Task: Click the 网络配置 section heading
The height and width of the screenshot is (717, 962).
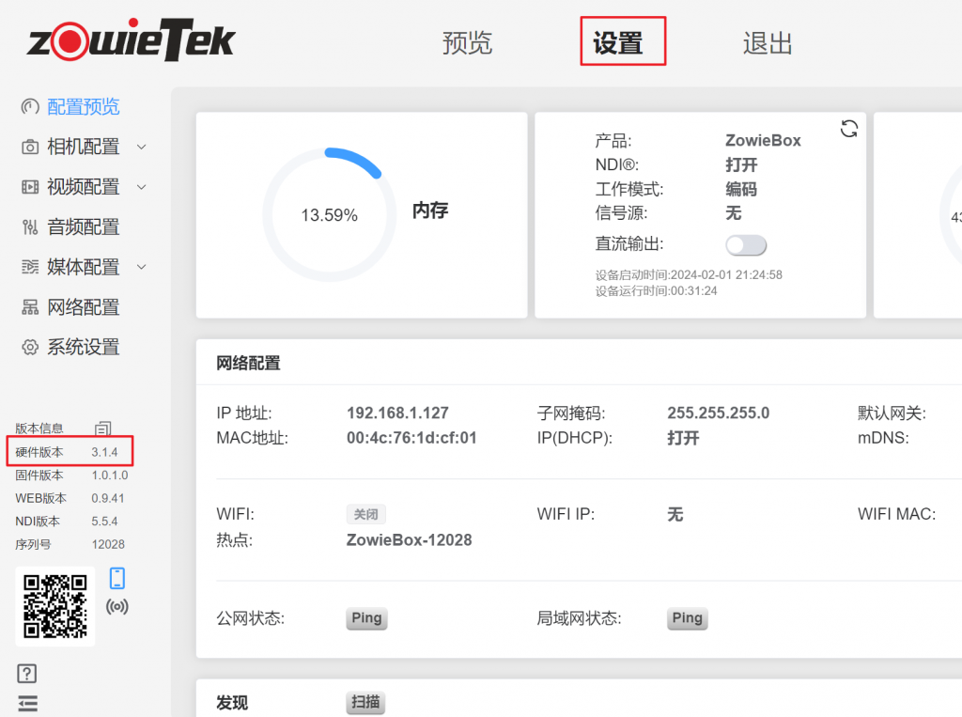Action: [248, 364]
